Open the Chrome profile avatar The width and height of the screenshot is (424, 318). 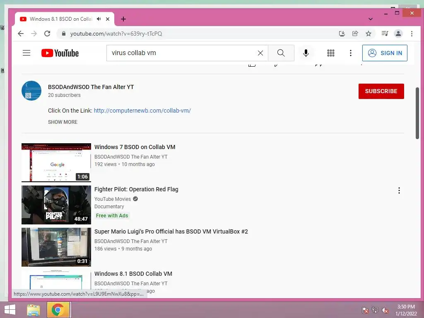click(x=398, y=34)
